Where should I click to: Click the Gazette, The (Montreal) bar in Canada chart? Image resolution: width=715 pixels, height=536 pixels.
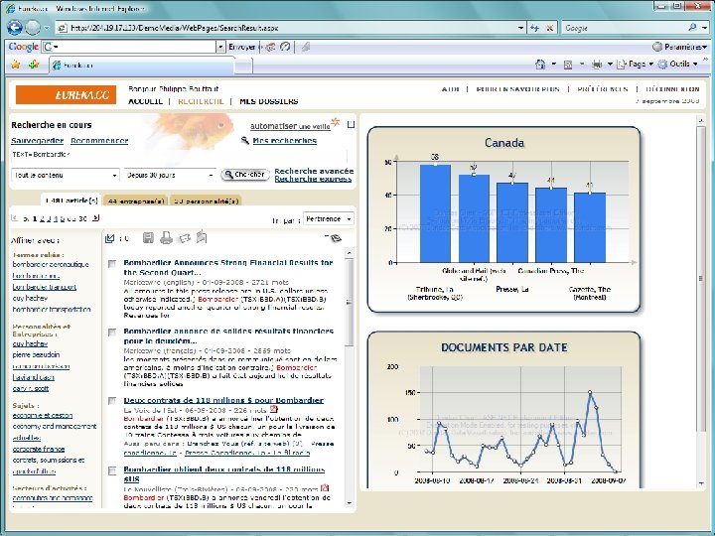pyautogui.click(x=590, y=227)
